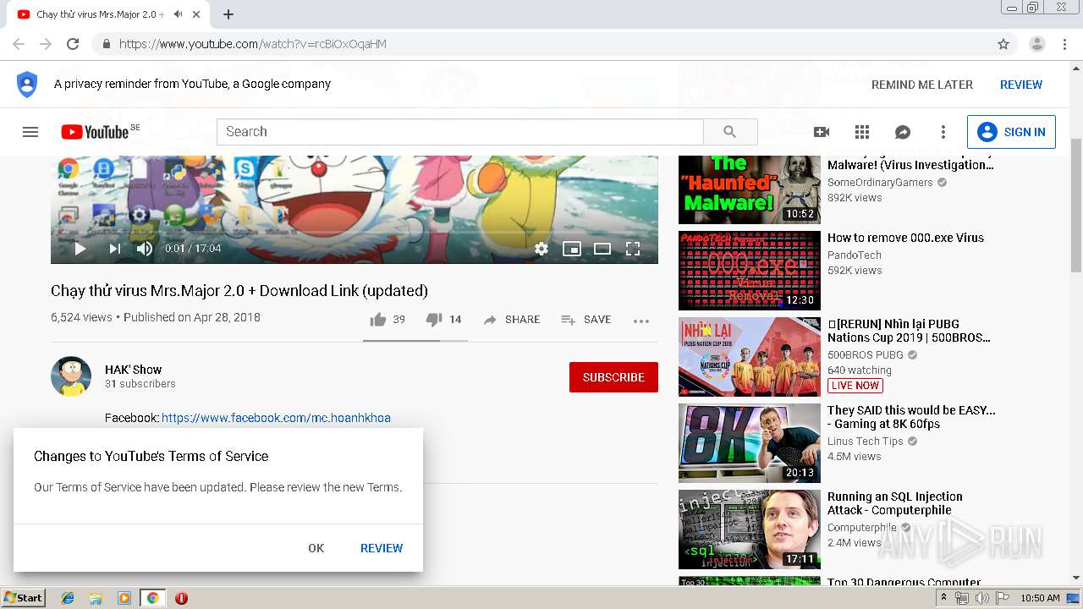The image size is (1083, 609).
Task: Select the Chạy thử virus Mrs.Major tab
Action: click(101, 14)
